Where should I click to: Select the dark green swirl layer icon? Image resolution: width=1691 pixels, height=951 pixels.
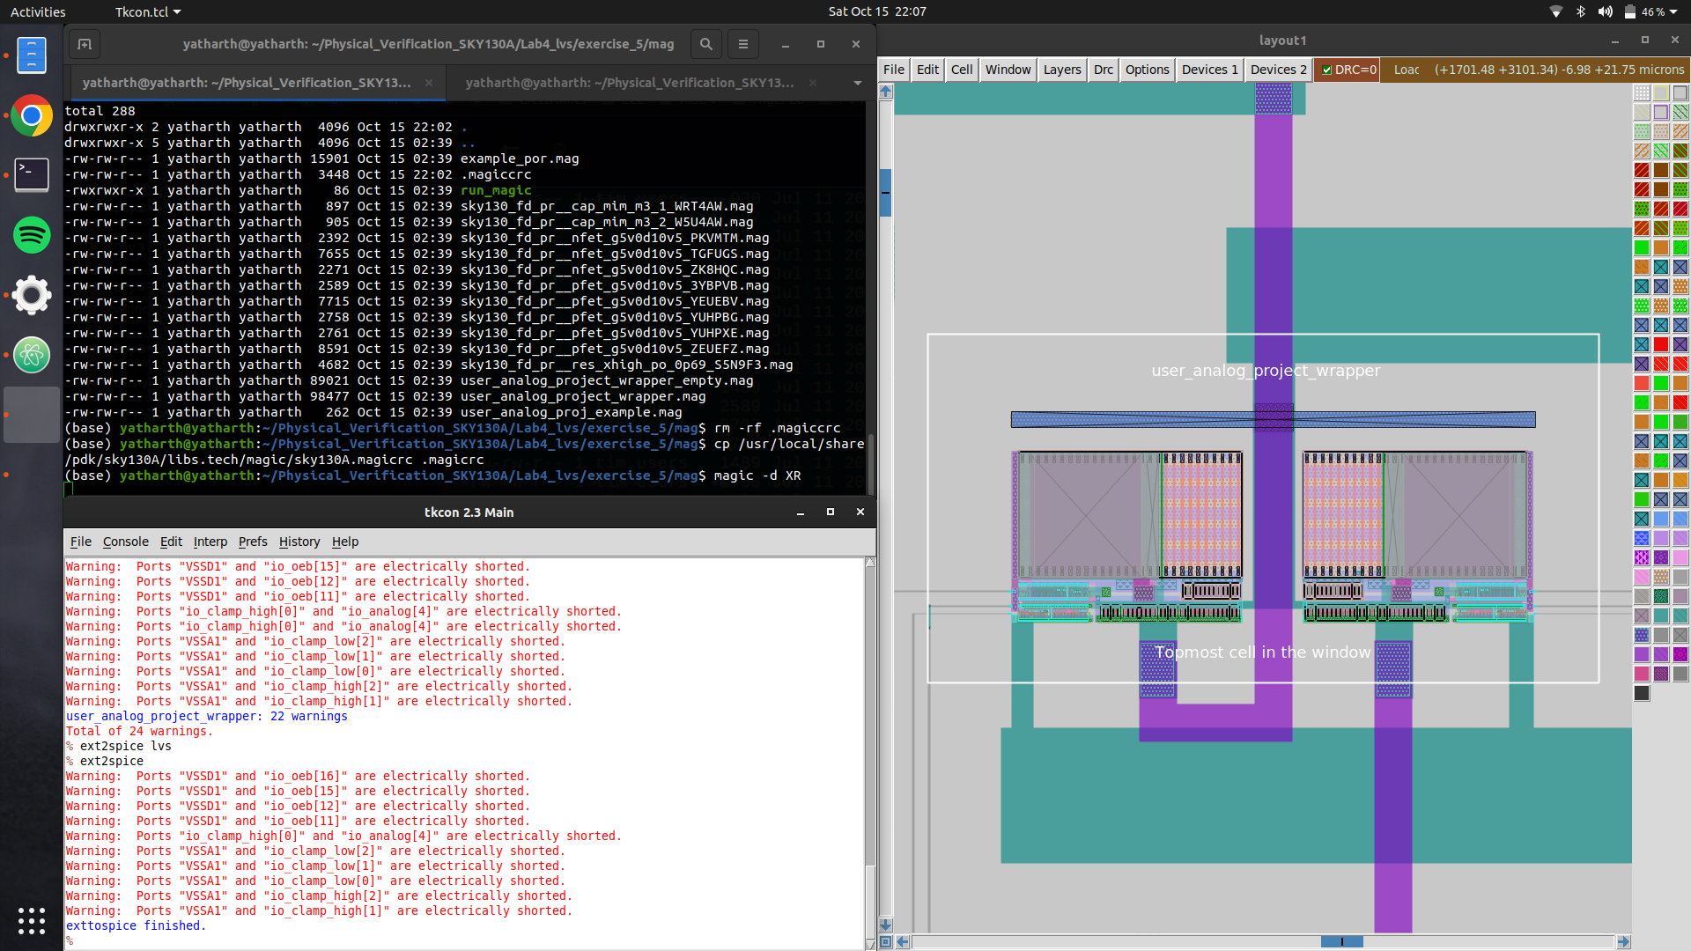[1661, 596]
